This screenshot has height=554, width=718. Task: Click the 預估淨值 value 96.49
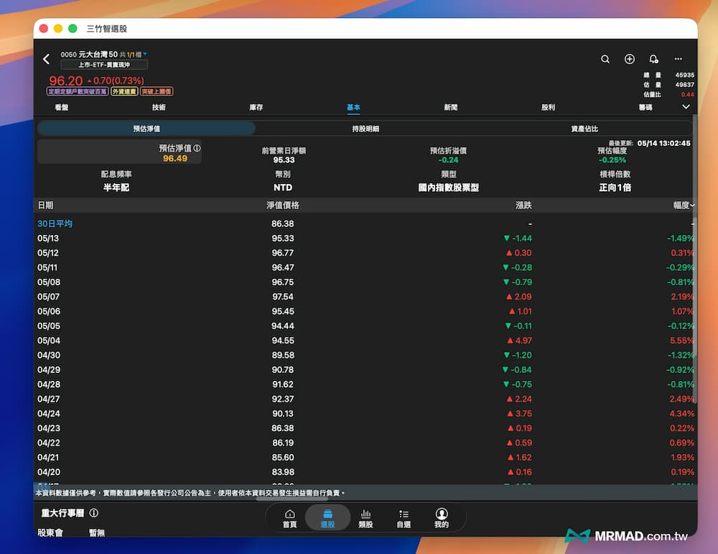pyautogui.click(x=175, y=159)
